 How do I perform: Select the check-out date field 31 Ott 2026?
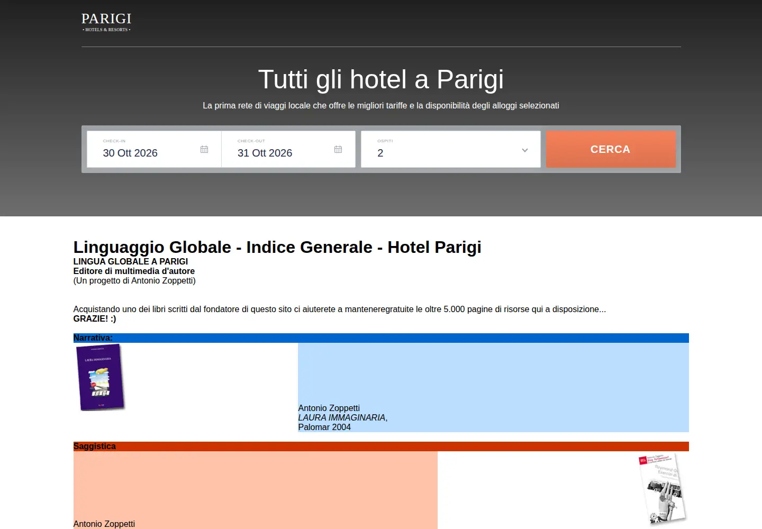click(288, 149)
